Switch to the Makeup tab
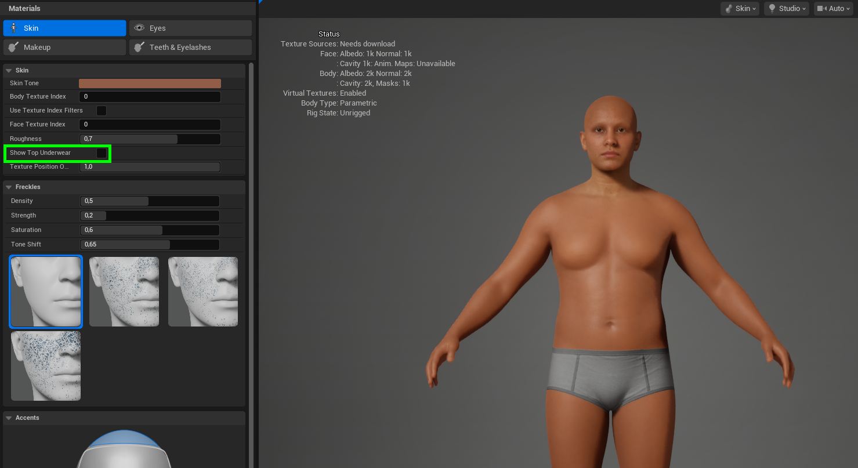This screenshot has height=468, width=858. tap(64, 47)
